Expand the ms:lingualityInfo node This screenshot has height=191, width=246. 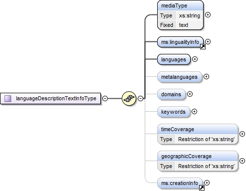(x=208, y=41)
